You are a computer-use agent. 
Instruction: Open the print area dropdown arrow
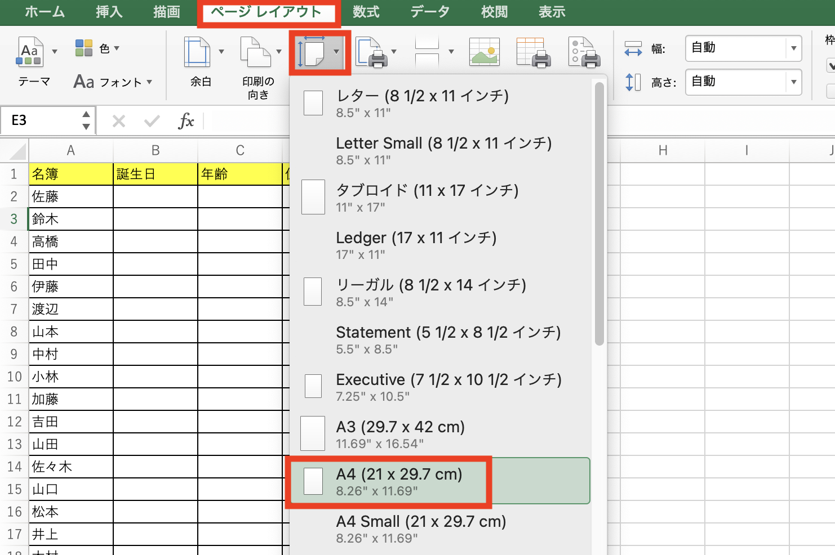[394, 52]
